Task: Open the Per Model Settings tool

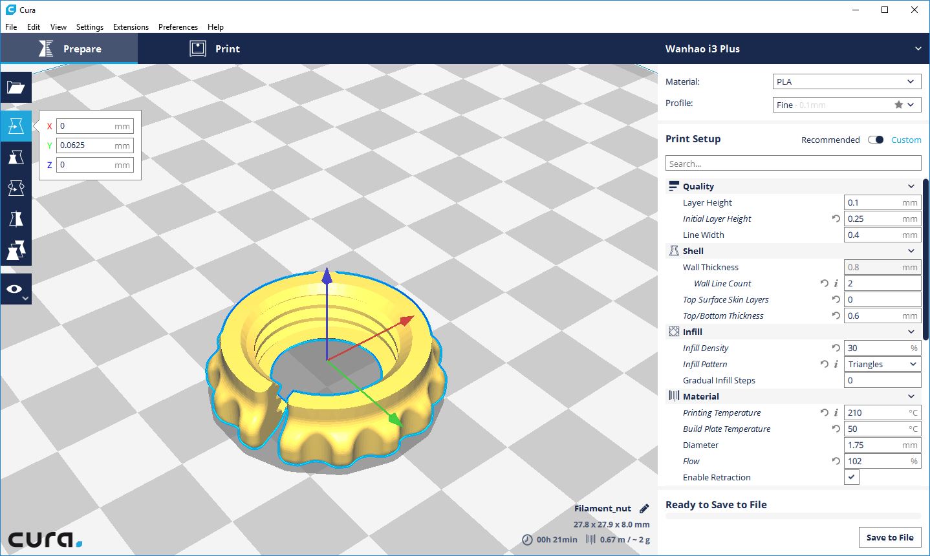Action: click(16, 250)
